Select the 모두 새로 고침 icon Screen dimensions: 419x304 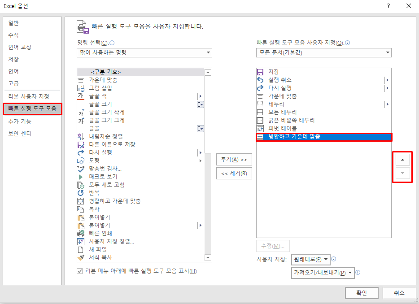point(81,185)
